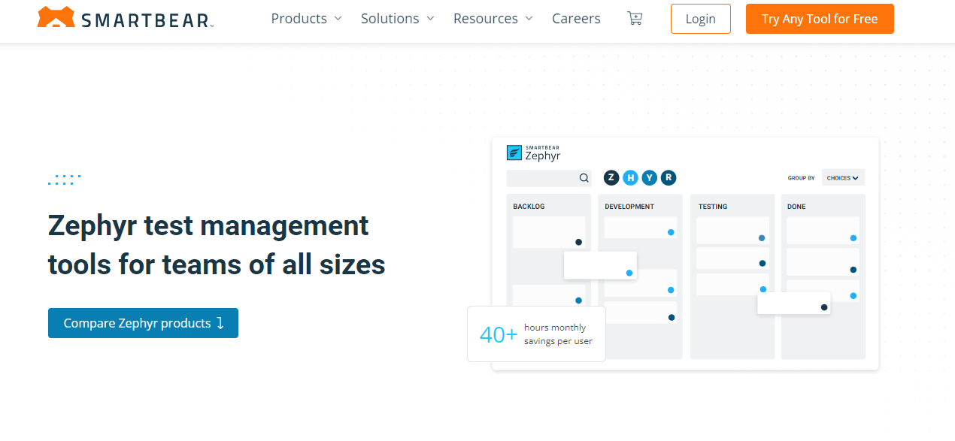Click the Login button
The width and height of the screenshot is (955, 441).
[x=700, y=19]
